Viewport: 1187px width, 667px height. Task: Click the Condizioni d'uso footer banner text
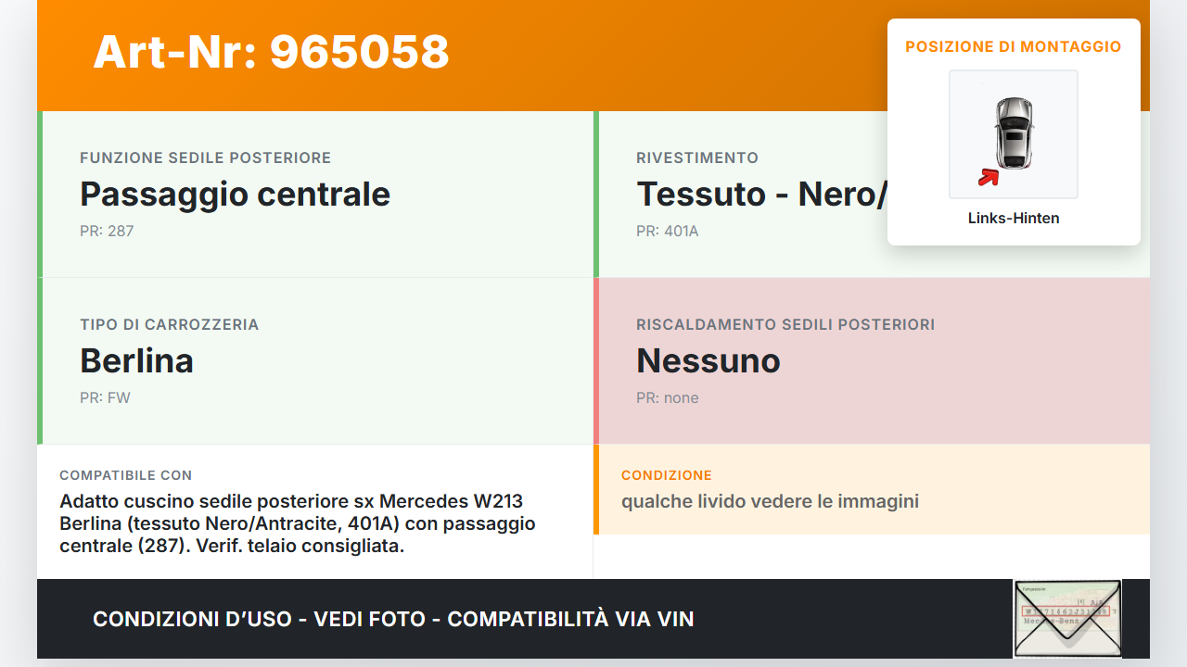tap(393, 619)
